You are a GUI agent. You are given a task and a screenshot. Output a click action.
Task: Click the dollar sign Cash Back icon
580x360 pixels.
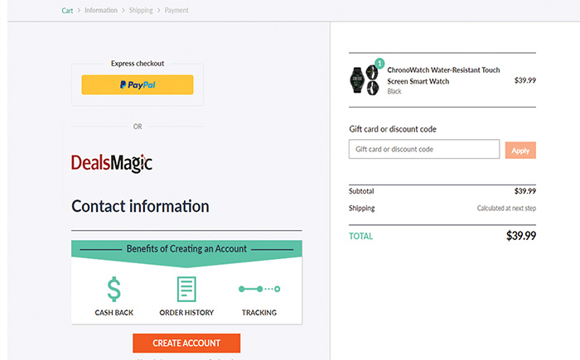tap(114, 289)
